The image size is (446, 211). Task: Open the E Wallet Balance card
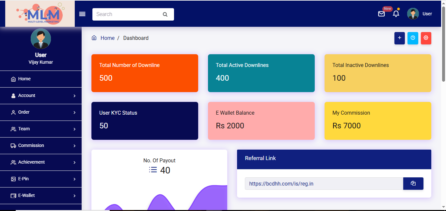click(x=261, y=121)
